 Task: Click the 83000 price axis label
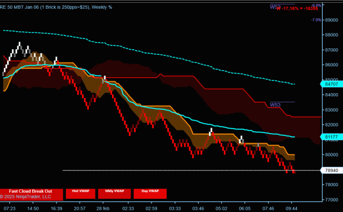tap(331, 110)
